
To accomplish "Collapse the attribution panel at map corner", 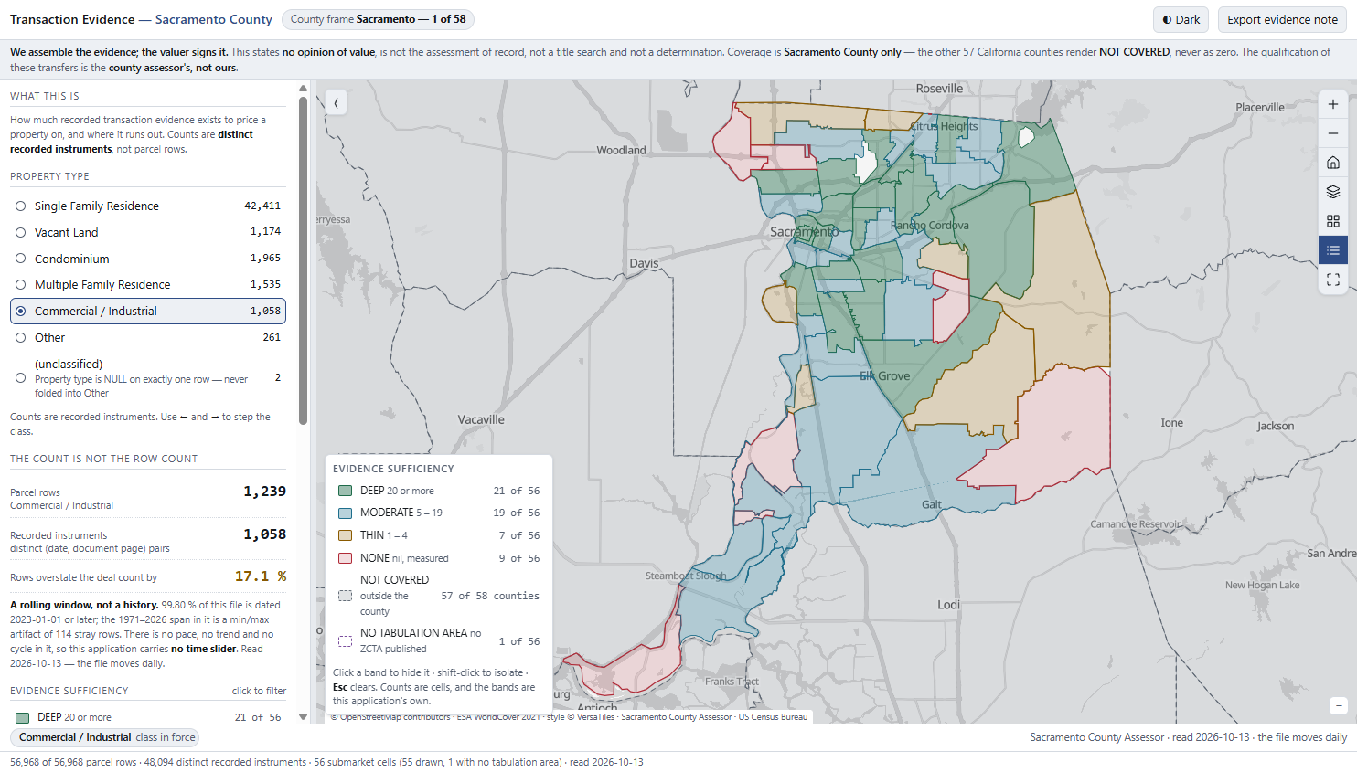I will pos(1339,705).
